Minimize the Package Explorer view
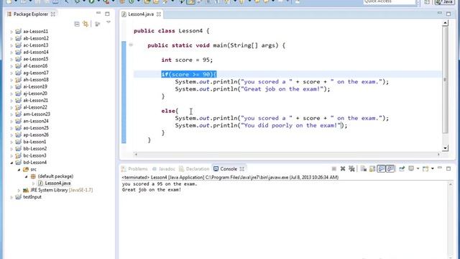This screenshot has width=460, height=259. point(98,13)
